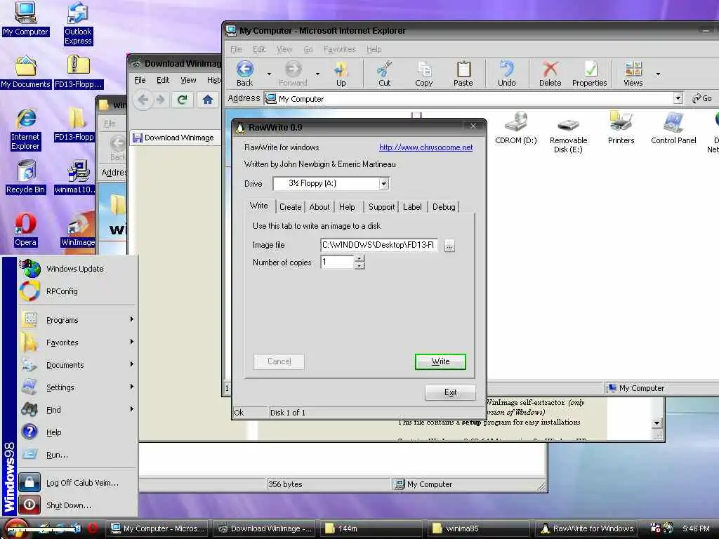Select WinImage desktop icon

tap(78, 230)
